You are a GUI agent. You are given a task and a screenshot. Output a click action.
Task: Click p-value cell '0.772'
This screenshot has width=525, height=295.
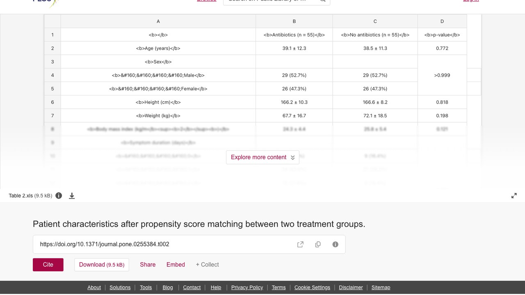tap(442, 48)
